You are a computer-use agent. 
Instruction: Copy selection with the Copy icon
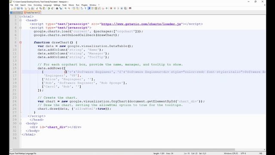40,8
